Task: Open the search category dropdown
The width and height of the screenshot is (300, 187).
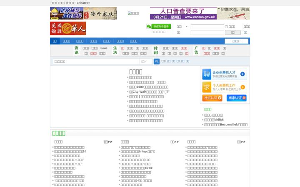Action: [144, 62]
